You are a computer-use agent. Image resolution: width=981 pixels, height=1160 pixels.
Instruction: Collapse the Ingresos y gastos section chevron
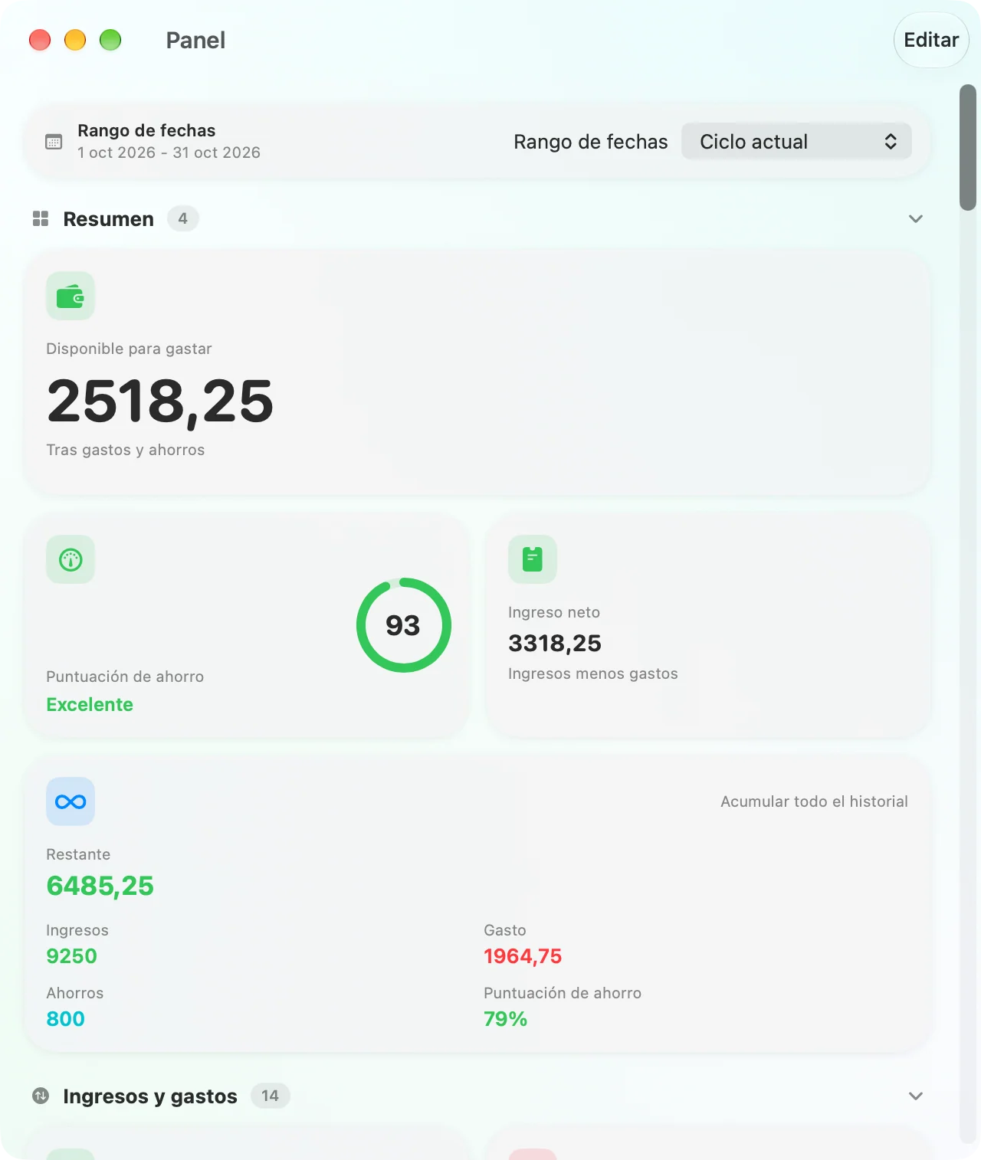pyautogui.click(x=916, y=1096)
